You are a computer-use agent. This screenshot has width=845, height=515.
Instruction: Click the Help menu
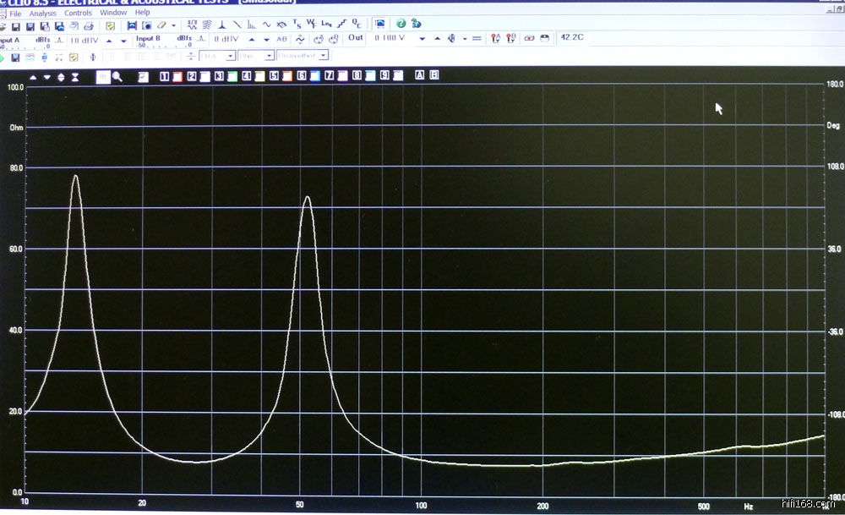(142, 14)
